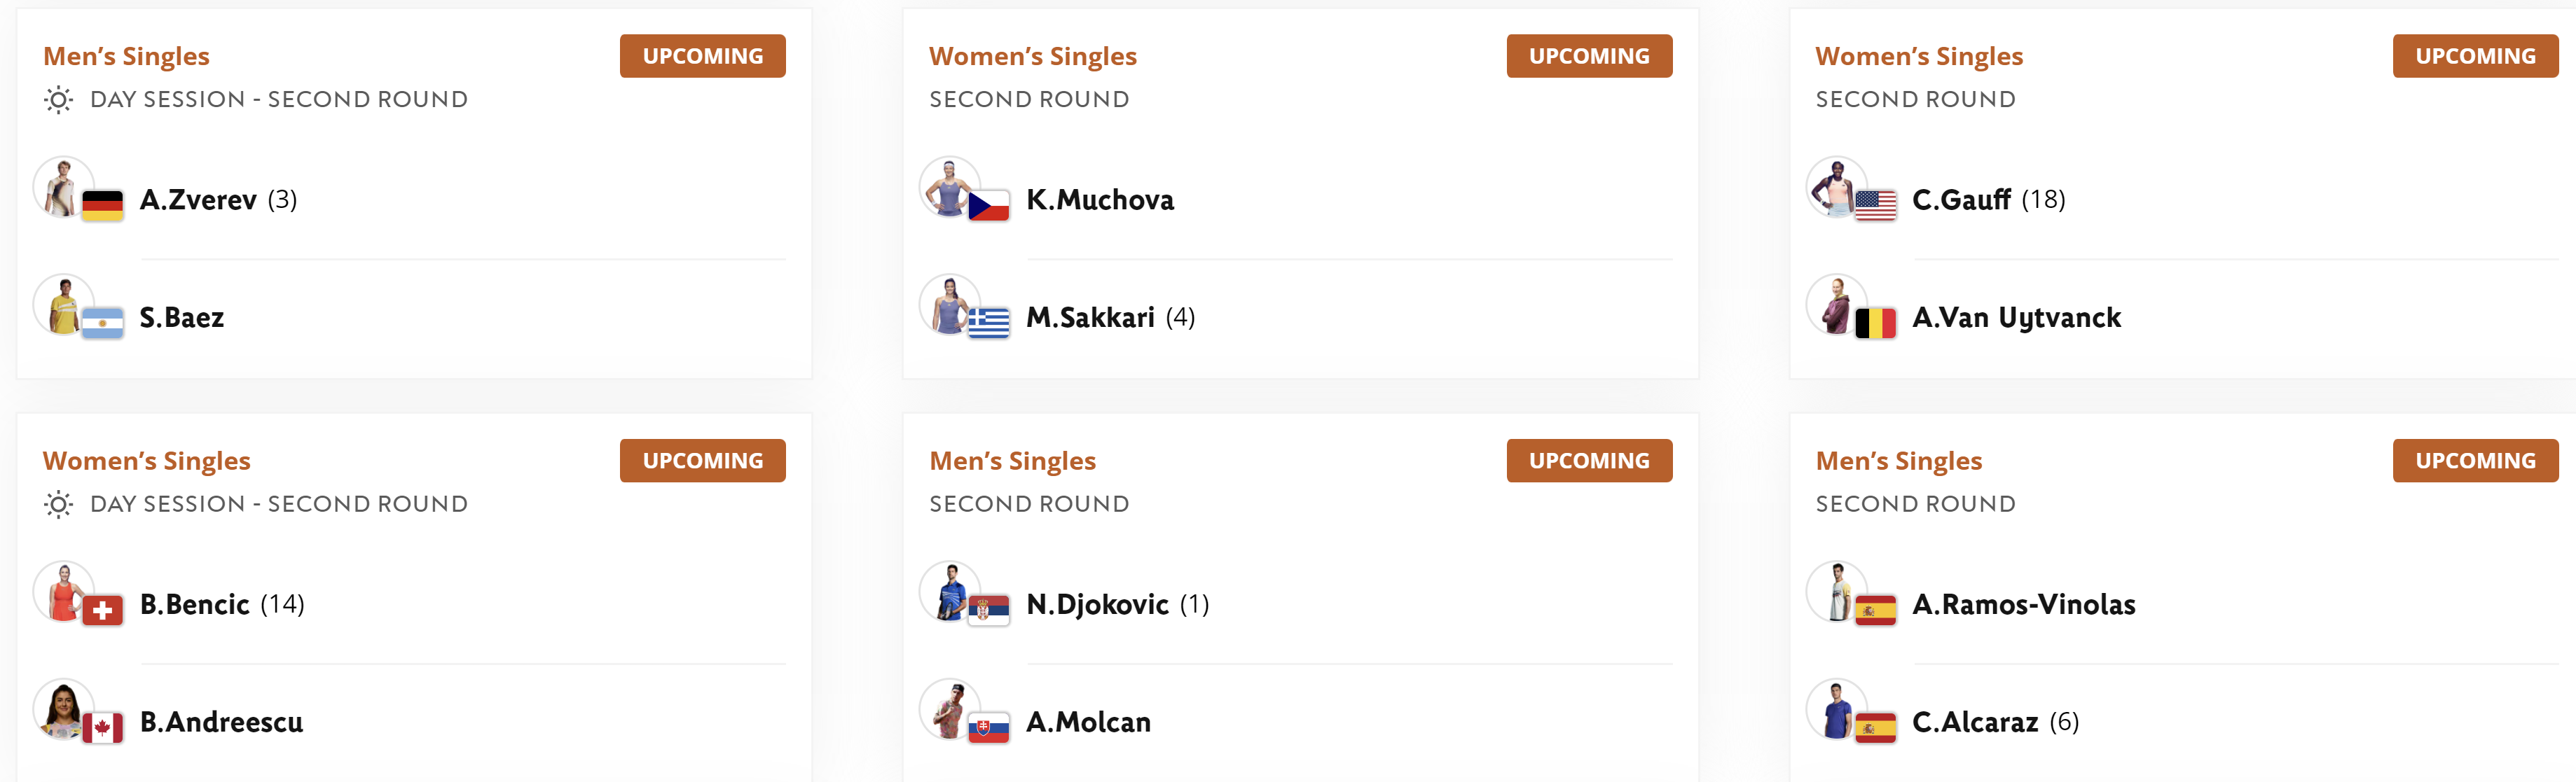Click the Czech flag icon beside K.Muchova
This screenshot has width=2576, height=782.
coord(988,204)
